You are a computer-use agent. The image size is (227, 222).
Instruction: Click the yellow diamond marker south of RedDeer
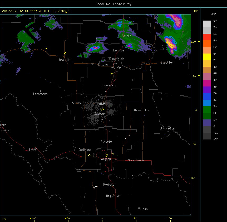[x=112, y=74]
